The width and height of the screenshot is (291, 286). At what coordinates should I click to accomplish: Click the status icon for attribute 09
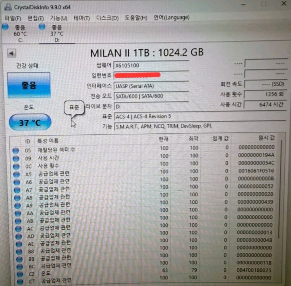(x=16, y=158)
